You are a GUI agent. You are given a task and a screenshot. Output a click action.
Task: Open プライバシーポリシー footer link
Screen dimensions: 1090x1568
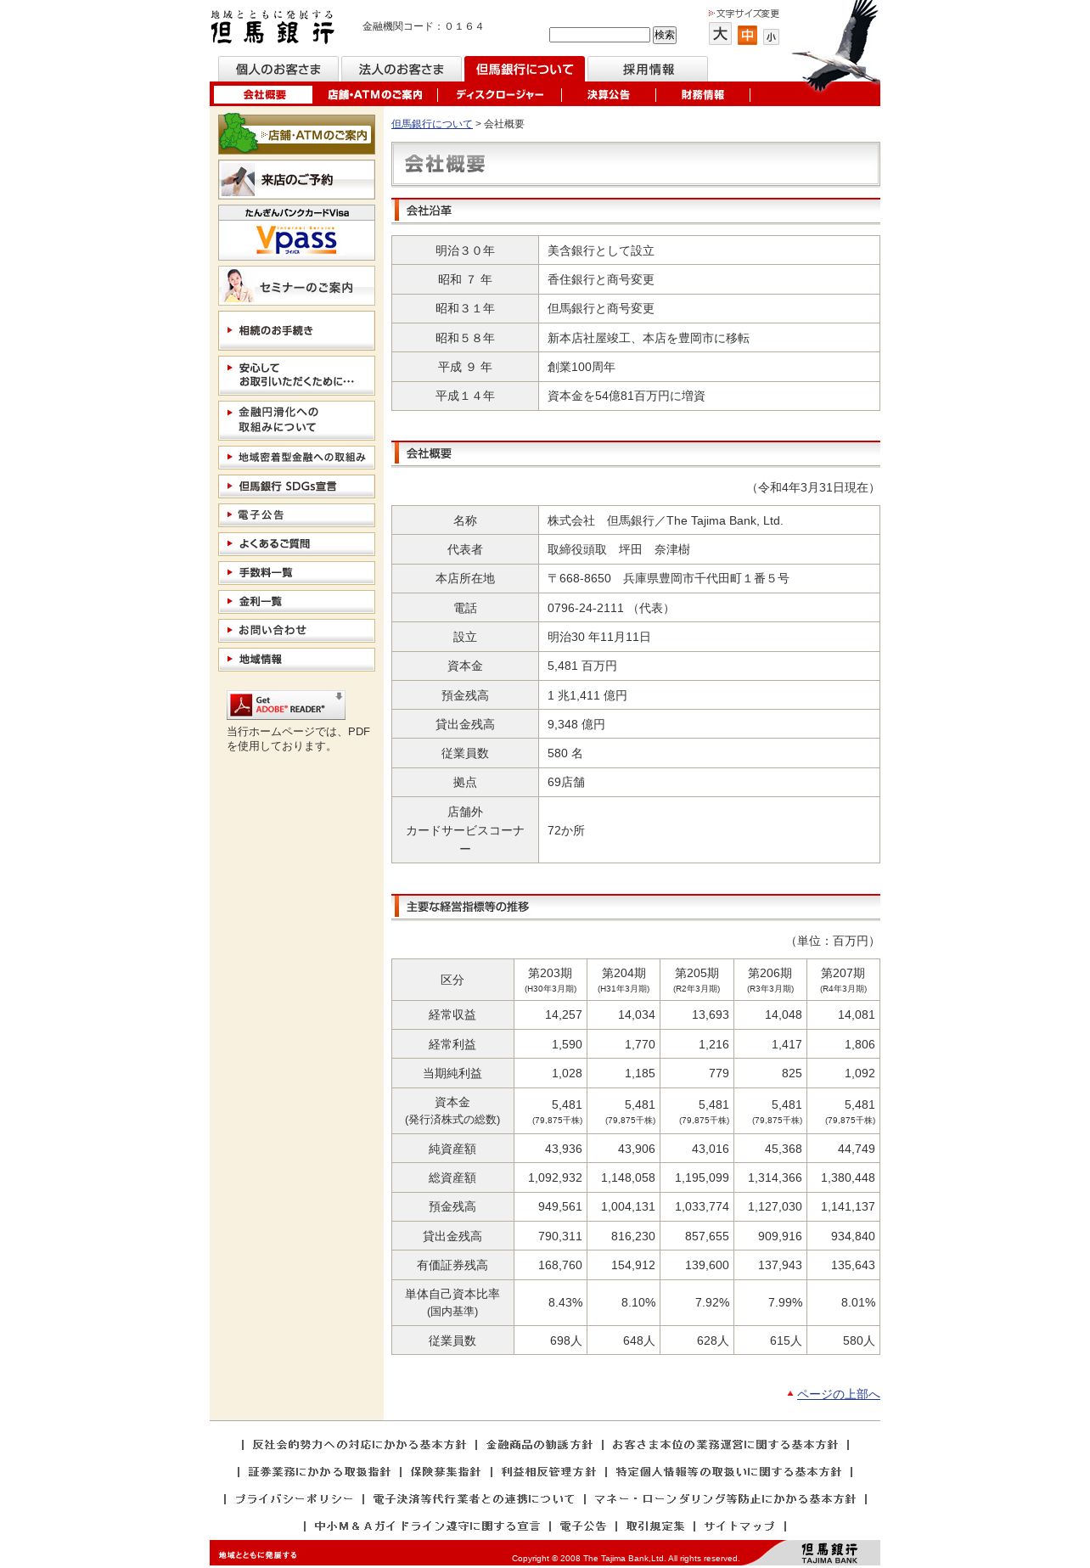click(x=294, y=1499)
